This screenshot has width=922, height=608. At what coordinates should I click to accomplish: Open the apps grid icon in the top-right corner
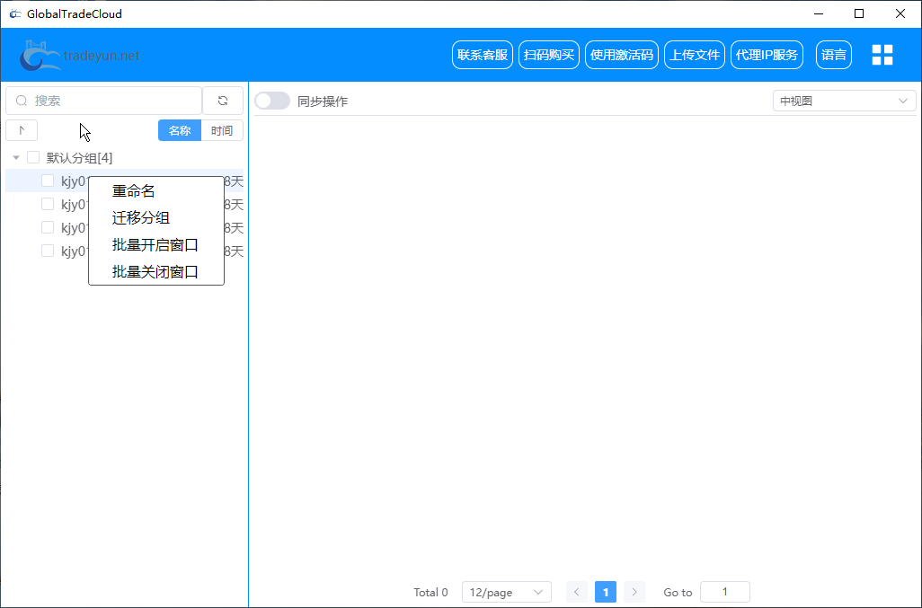pos(882,54)
